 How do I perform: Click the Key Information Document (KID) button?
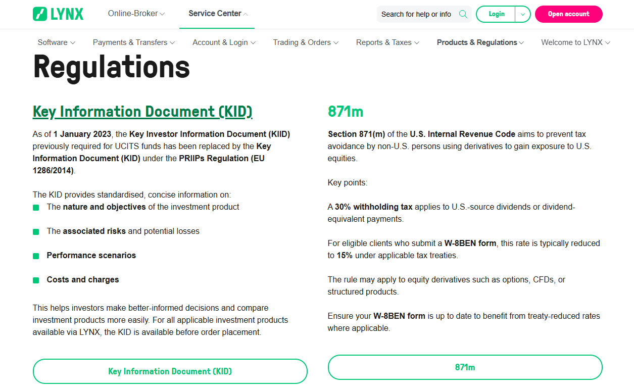pyautogui.click(x=170, y=371)
